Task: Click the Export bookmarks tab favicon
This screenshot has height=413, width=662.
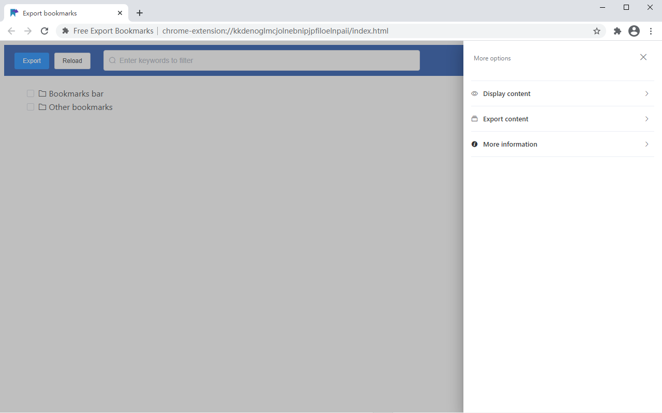Action: click(14, 13)
